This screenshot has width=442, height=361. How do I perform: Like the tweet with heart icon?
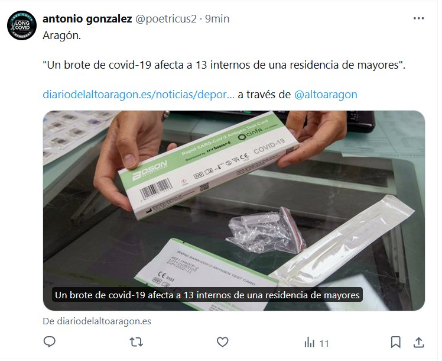click(222, 342)
